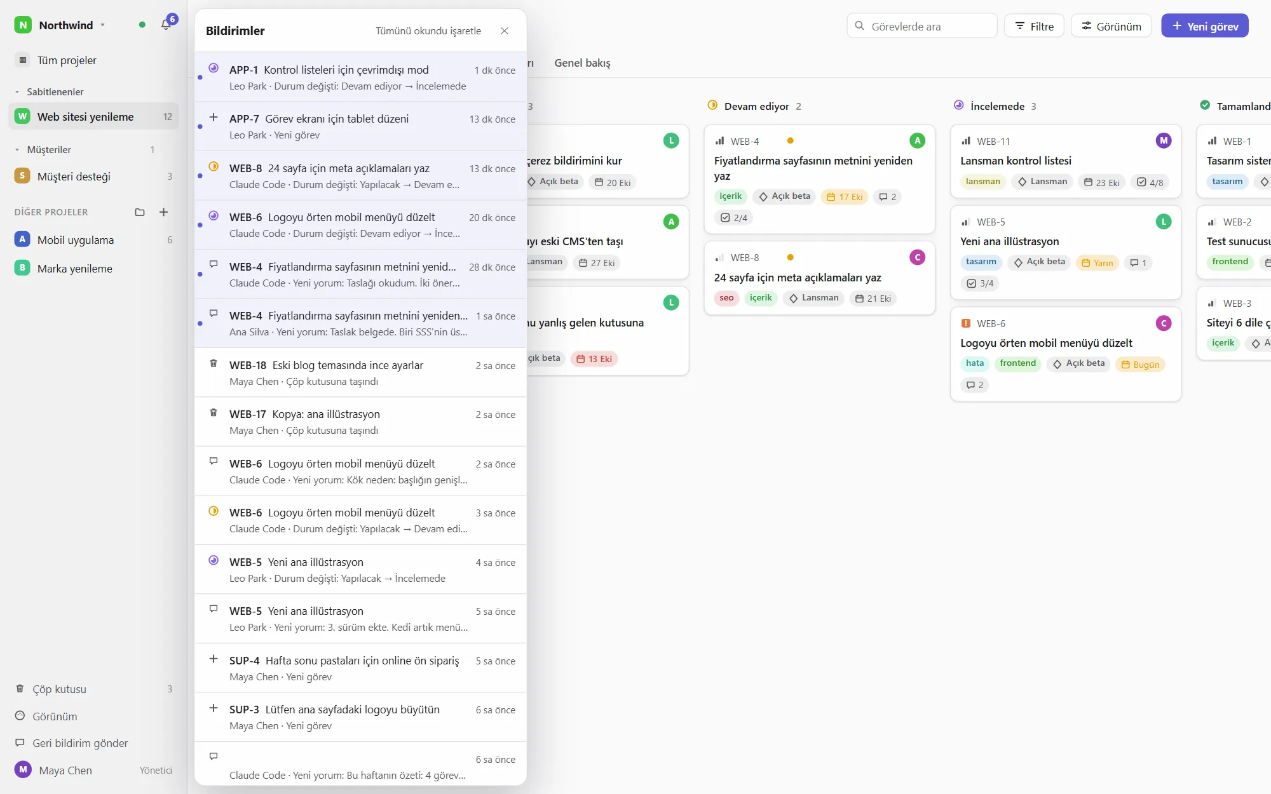Open 'Tüm projeler' in sidebar
Screen dimensions: 1271x794
coord(93,60)
